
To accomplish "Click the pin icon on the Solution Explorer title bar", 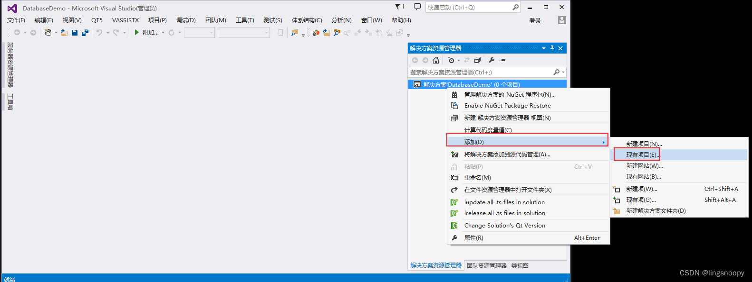I will click(x=552, y=48).
